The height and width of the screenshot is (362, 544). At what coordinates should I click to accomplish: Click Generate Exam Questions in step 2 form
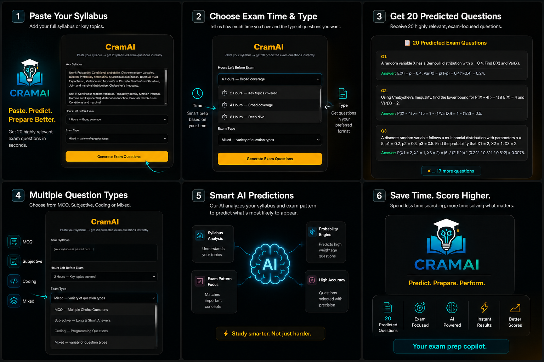tap(270, 159)
